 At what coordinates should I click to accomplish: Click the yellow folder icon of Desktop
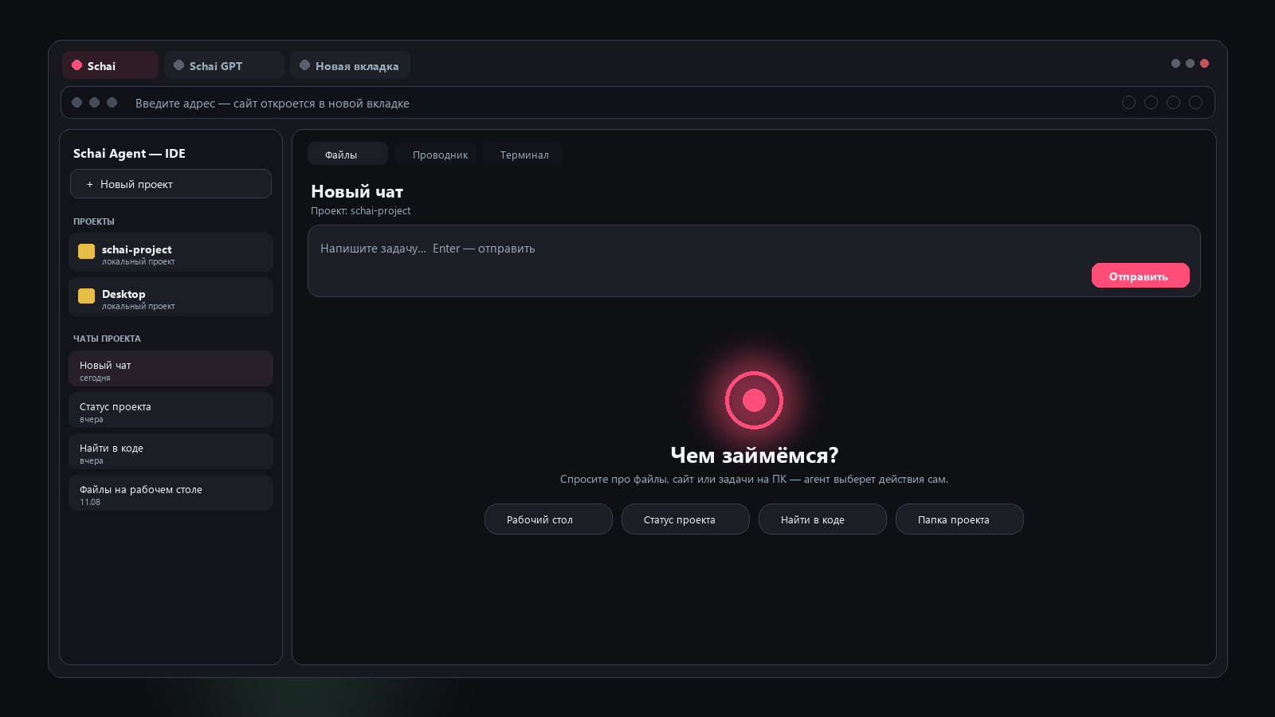86,296
